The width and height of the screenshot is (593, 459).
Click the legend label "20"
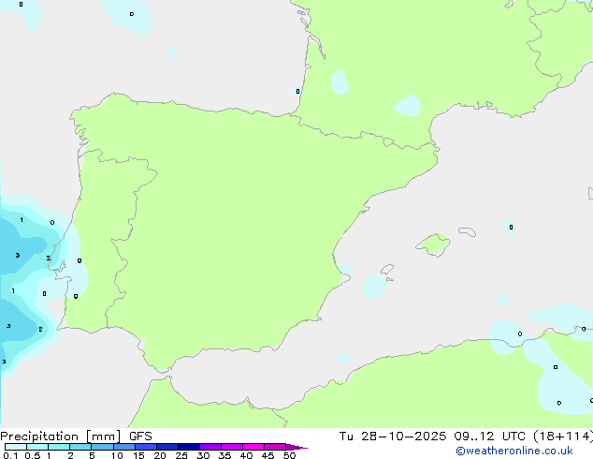click(x=160, y=455)
